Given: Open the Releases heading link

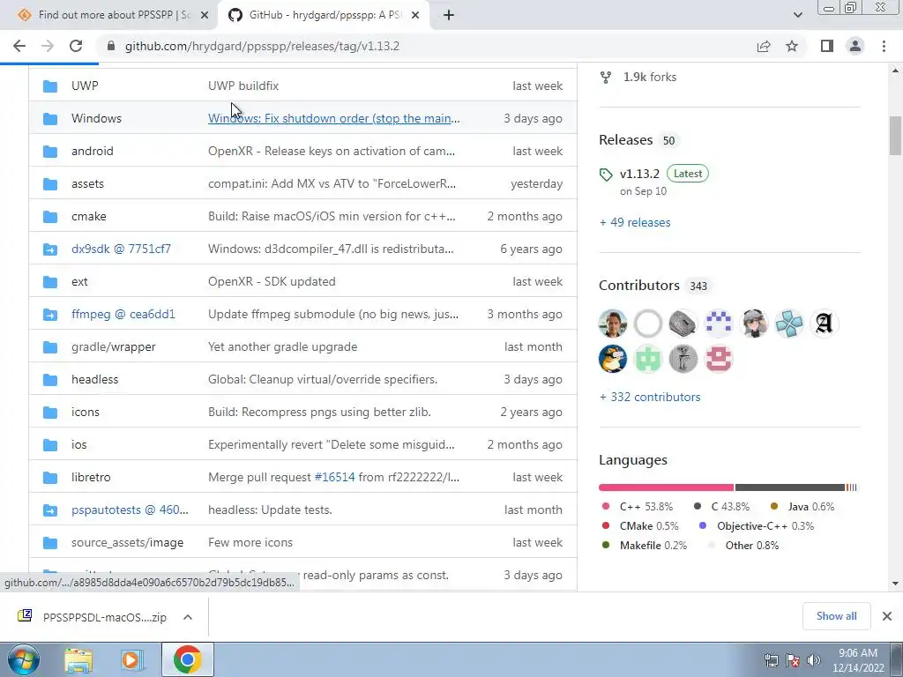Looking at the screenshot, I should (x=625, y=140).
